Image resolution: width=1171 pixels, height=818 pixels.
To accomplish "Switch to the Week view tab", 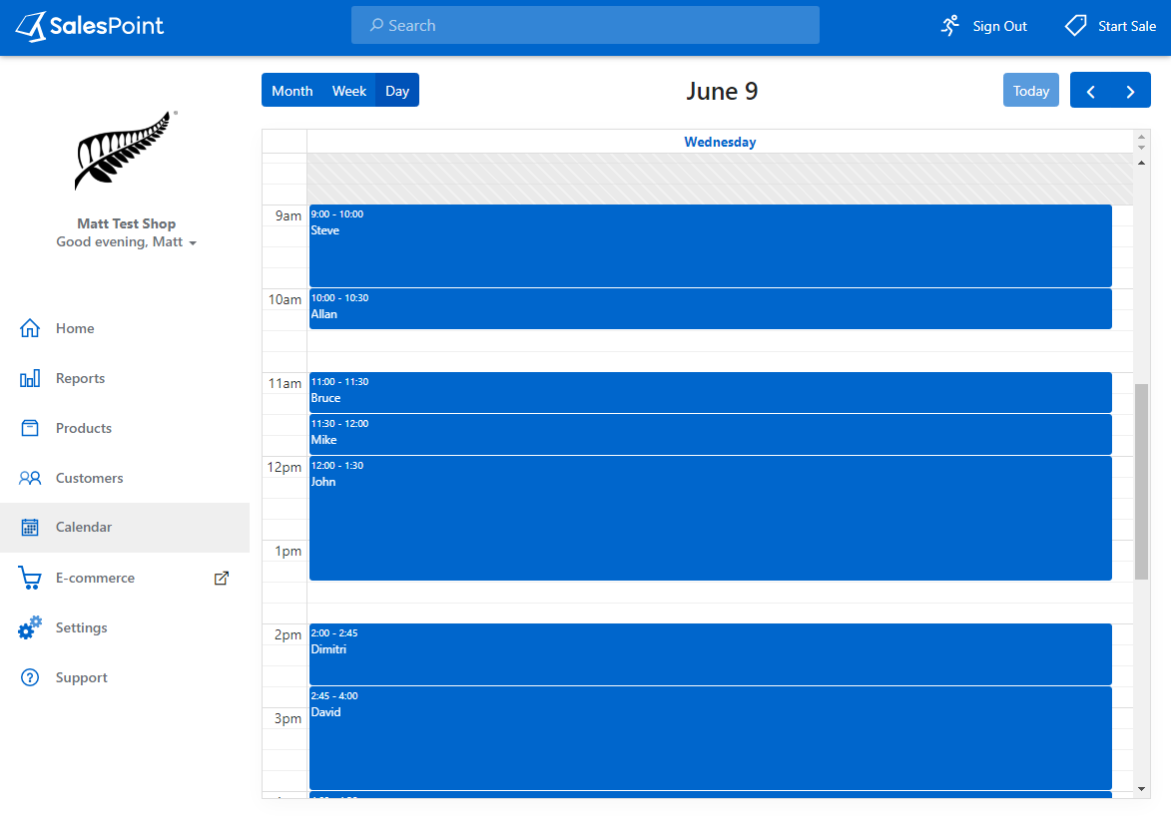I will [348, 90].
